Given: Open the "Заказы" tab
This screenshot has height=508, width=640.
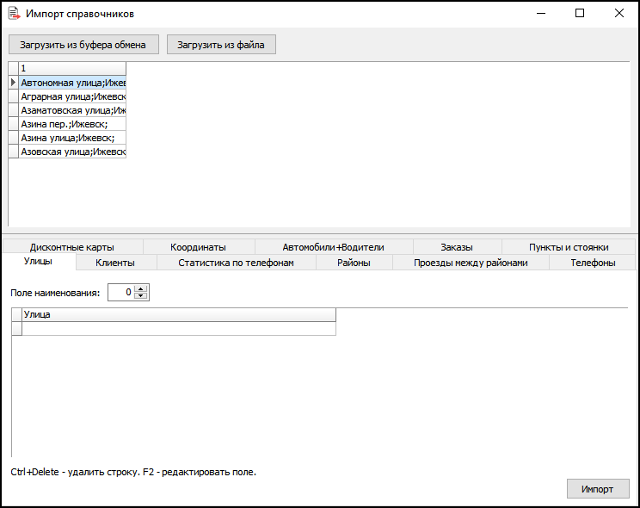Looking at the screenshot, I should point(456,247).
